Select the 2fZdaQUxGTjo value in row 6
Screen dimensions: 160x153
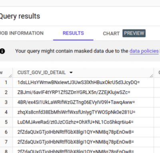tap(76, 132)
